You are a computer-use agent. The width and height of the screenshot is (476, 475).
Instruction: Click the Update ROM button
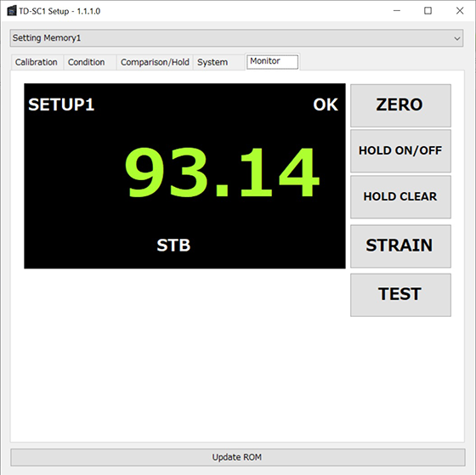[x=238, y=457]
